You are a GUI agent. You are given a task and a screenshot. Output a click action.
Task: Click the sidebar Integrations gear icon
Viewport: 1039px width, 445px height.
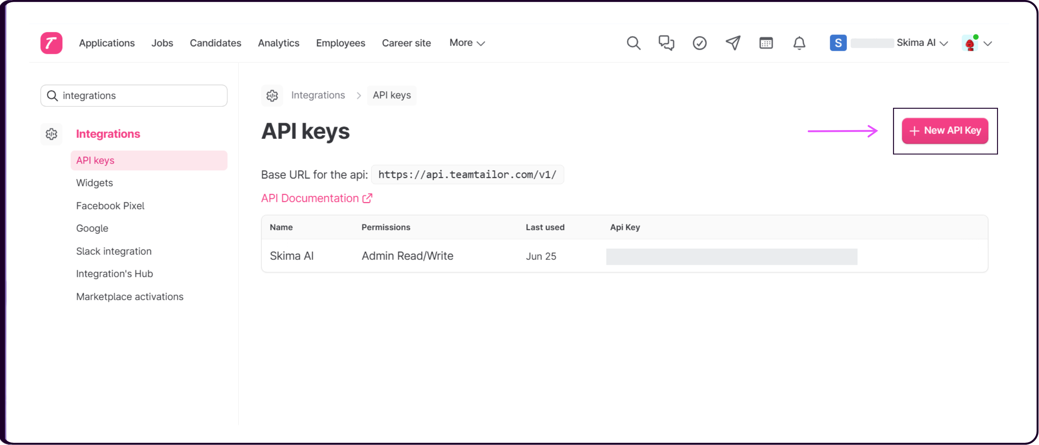tap(51, 134)
